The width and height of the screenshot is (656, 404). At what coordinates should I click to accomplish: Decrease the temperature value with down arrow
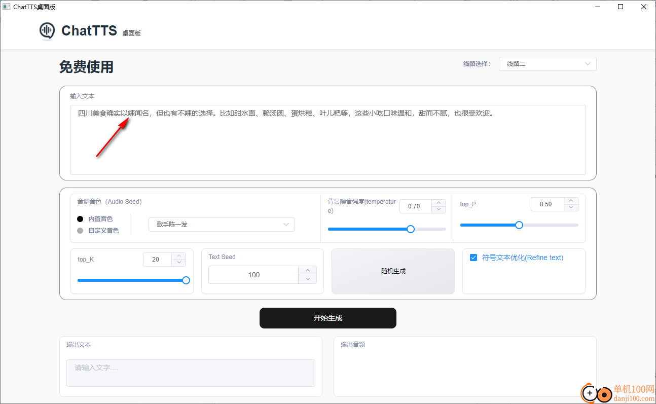tap(439, 209)
